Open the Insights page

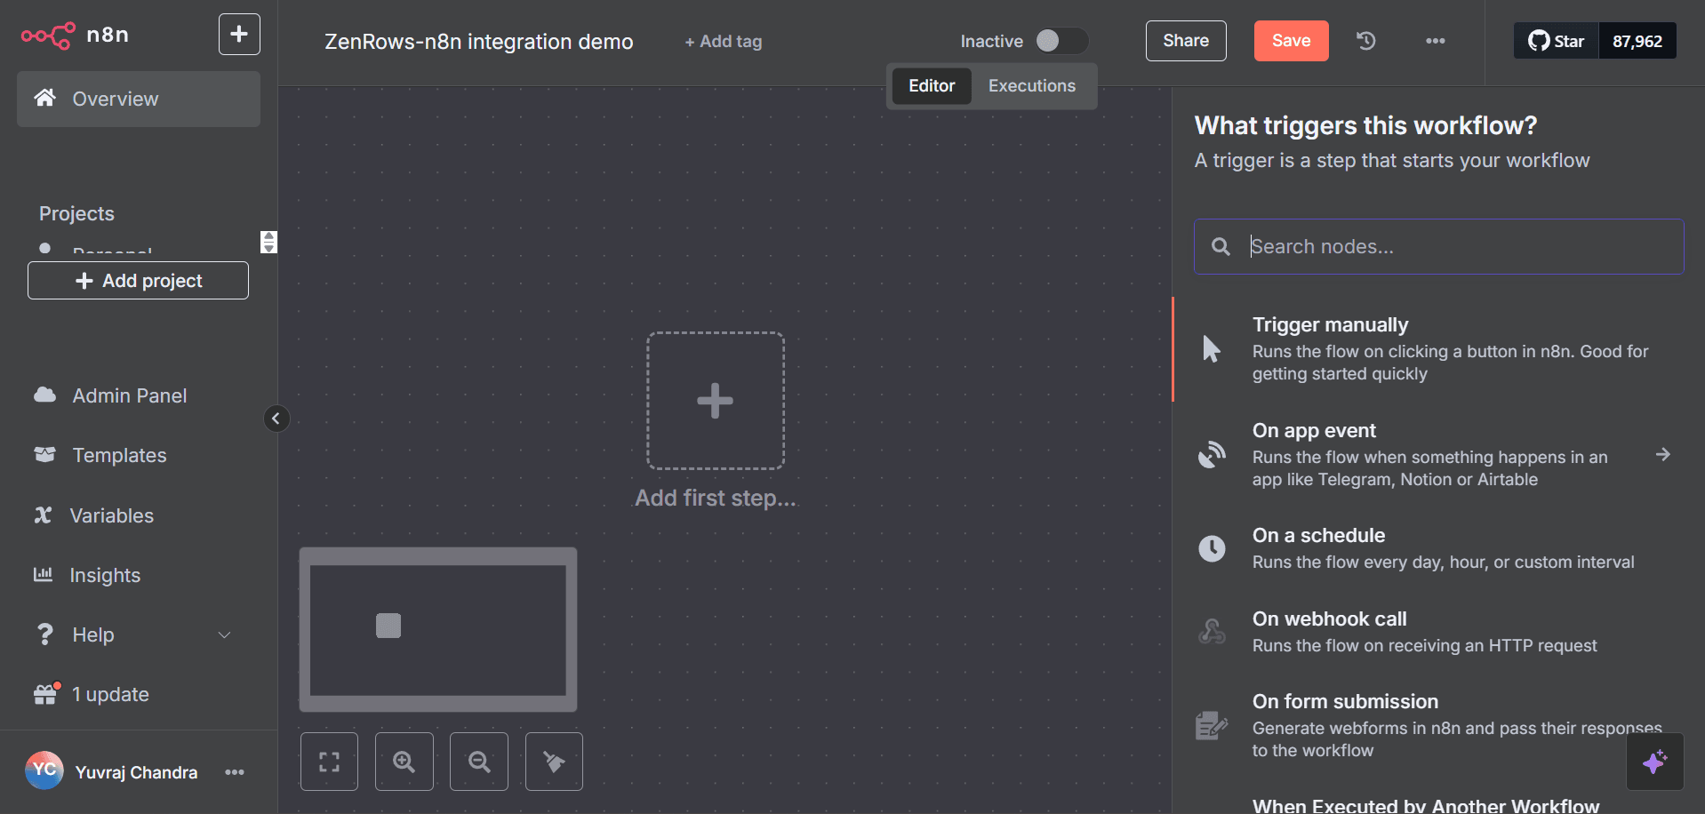[x=105, y=575]
